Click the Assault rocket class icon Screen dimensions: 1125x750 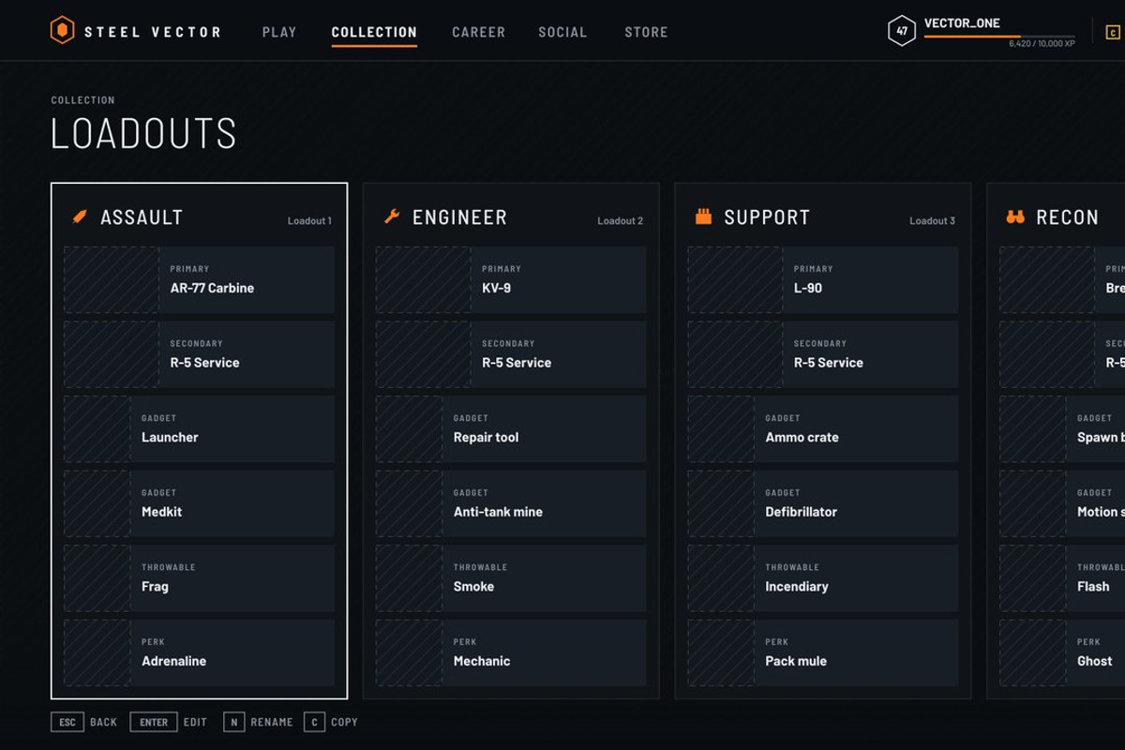tap(80, 217)
